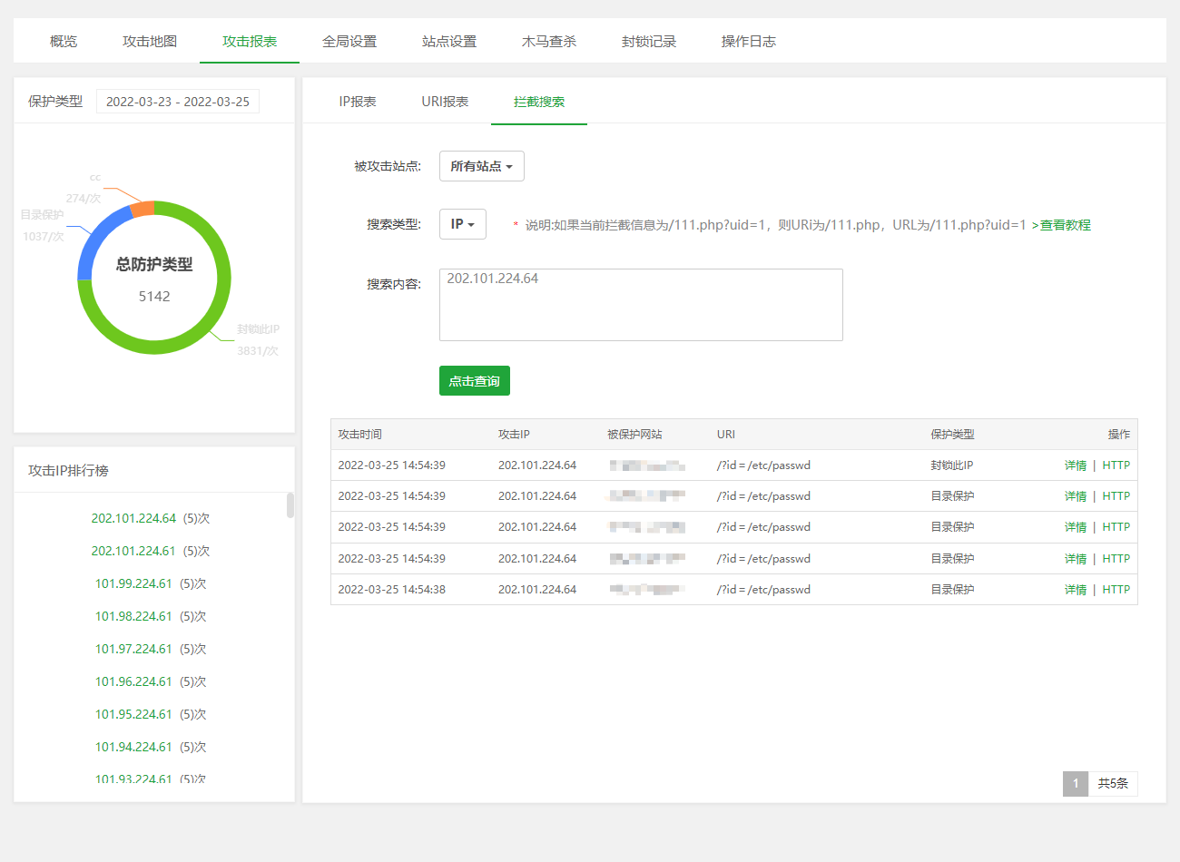Switch to the IP报表 sub-tab
Viewport: 1180px width, 862px height.
(358, 102)
